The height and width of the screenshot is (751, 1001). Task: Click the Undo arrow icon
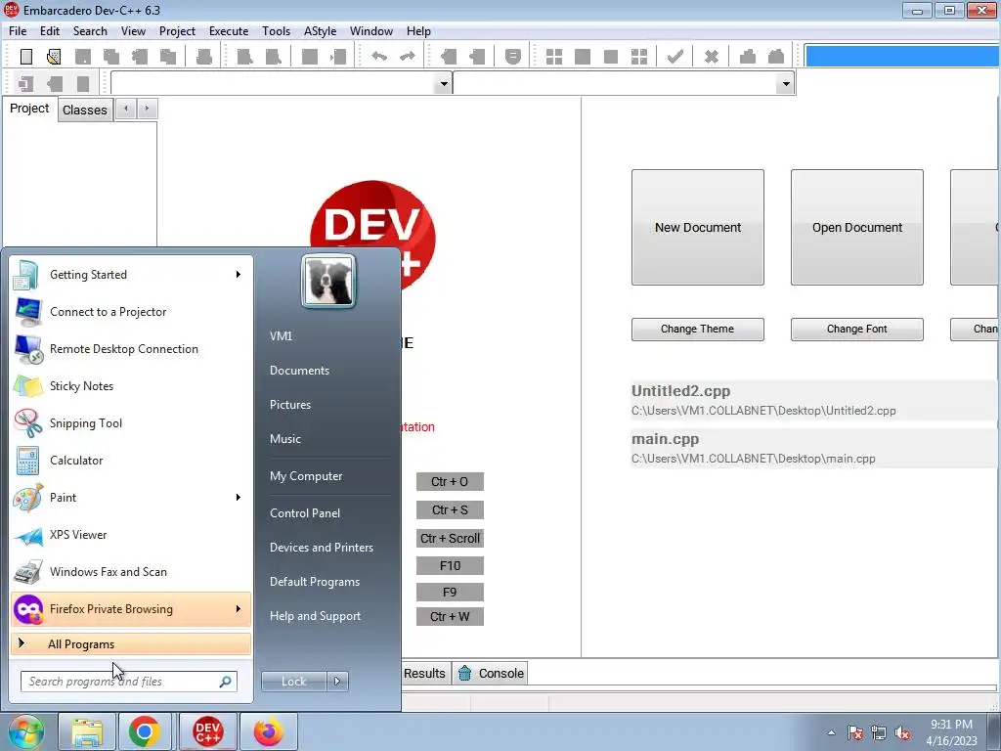click(379, 57)
